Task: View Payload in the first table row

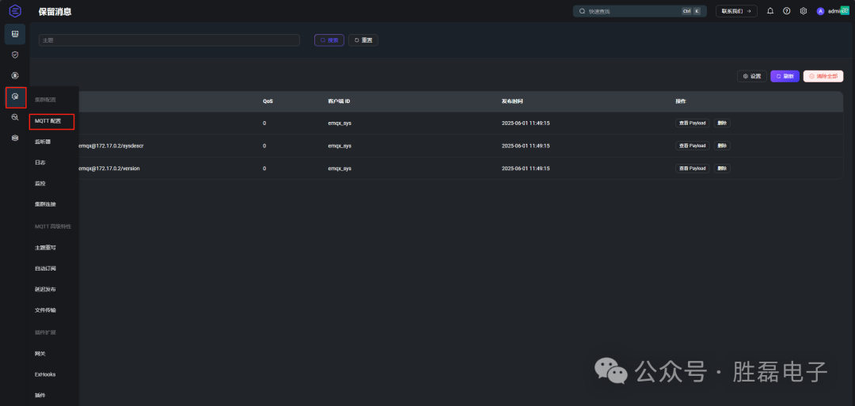Action: point(693,123)
